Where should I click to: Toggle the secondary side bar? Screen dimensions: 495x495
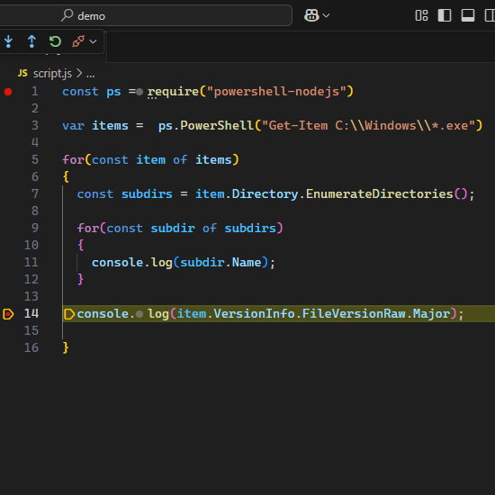490,15
